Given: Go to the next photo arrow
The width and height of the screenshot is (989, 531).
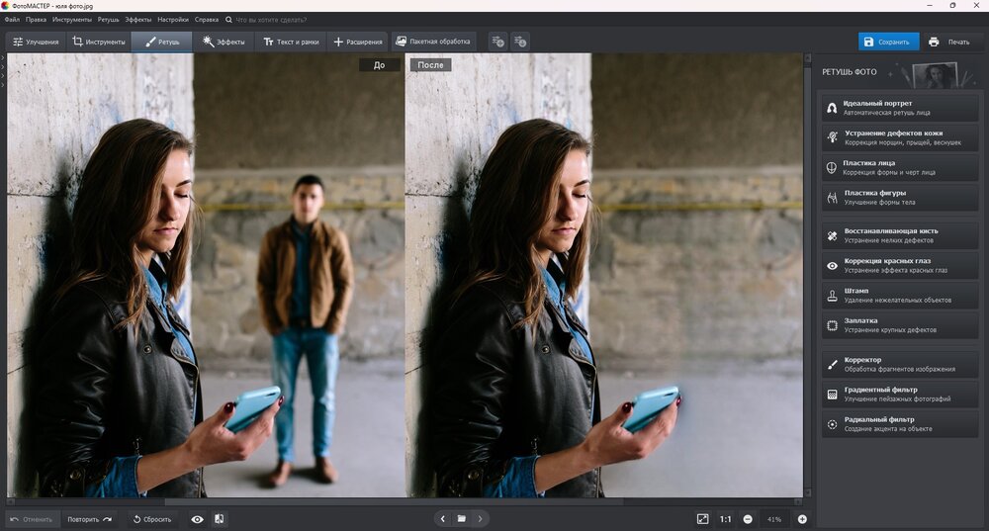Looking at the screenshot, I should click(x=480, y=519).
